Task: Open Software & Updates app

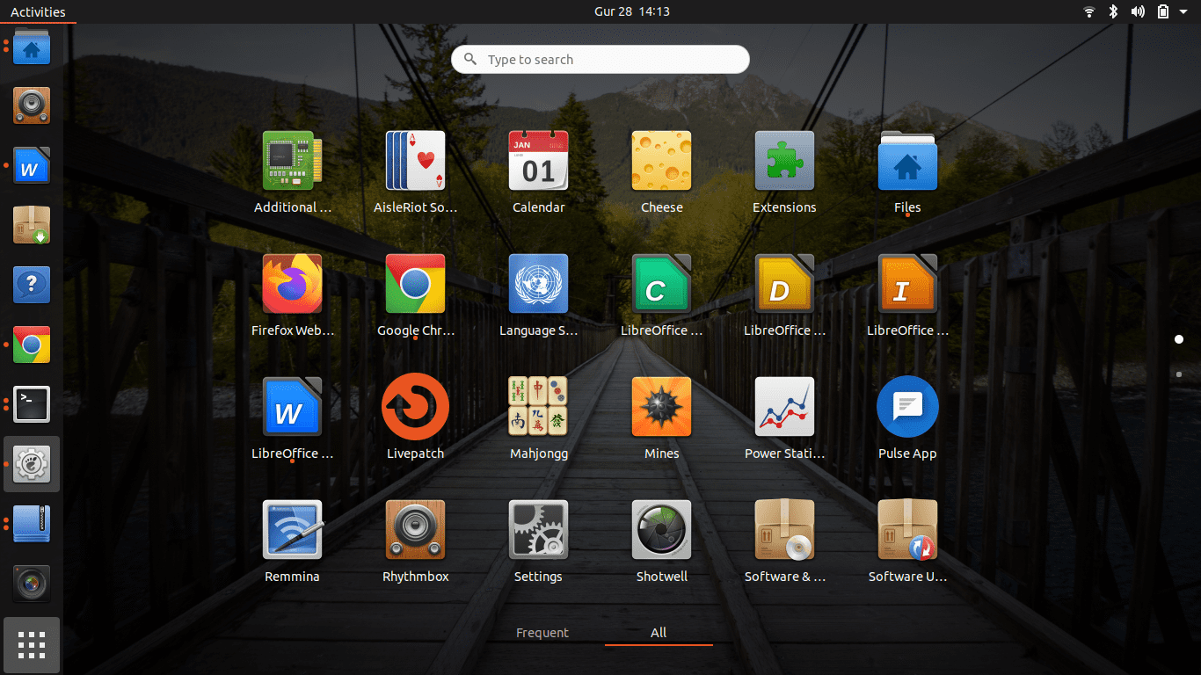Action: point(785,541)
